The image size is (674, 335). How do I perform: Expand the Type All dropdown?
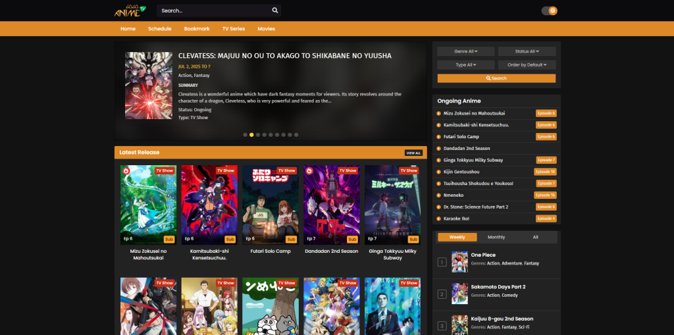(466, 65)
